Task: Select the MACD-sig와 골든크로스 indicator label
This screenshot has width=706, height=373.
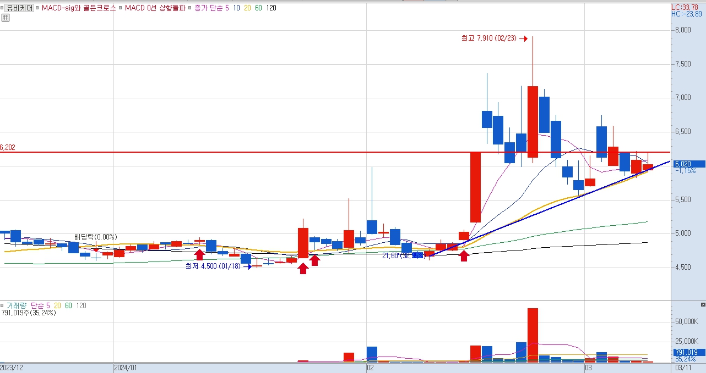Action: [x=79, y=8]
